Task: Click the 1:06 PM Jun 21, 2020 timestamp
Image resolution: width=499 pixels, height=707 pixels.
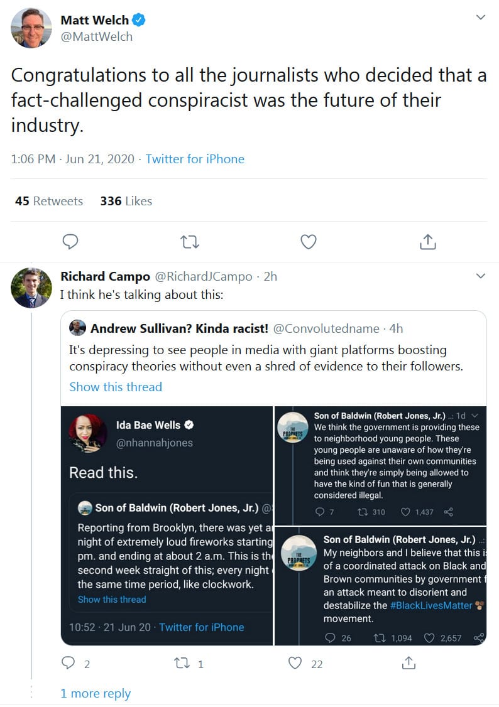Action: click(72, 159)
